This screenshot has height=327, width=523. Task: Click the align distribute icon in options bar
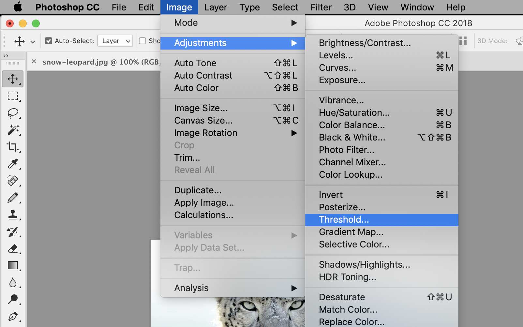point(463,41)
